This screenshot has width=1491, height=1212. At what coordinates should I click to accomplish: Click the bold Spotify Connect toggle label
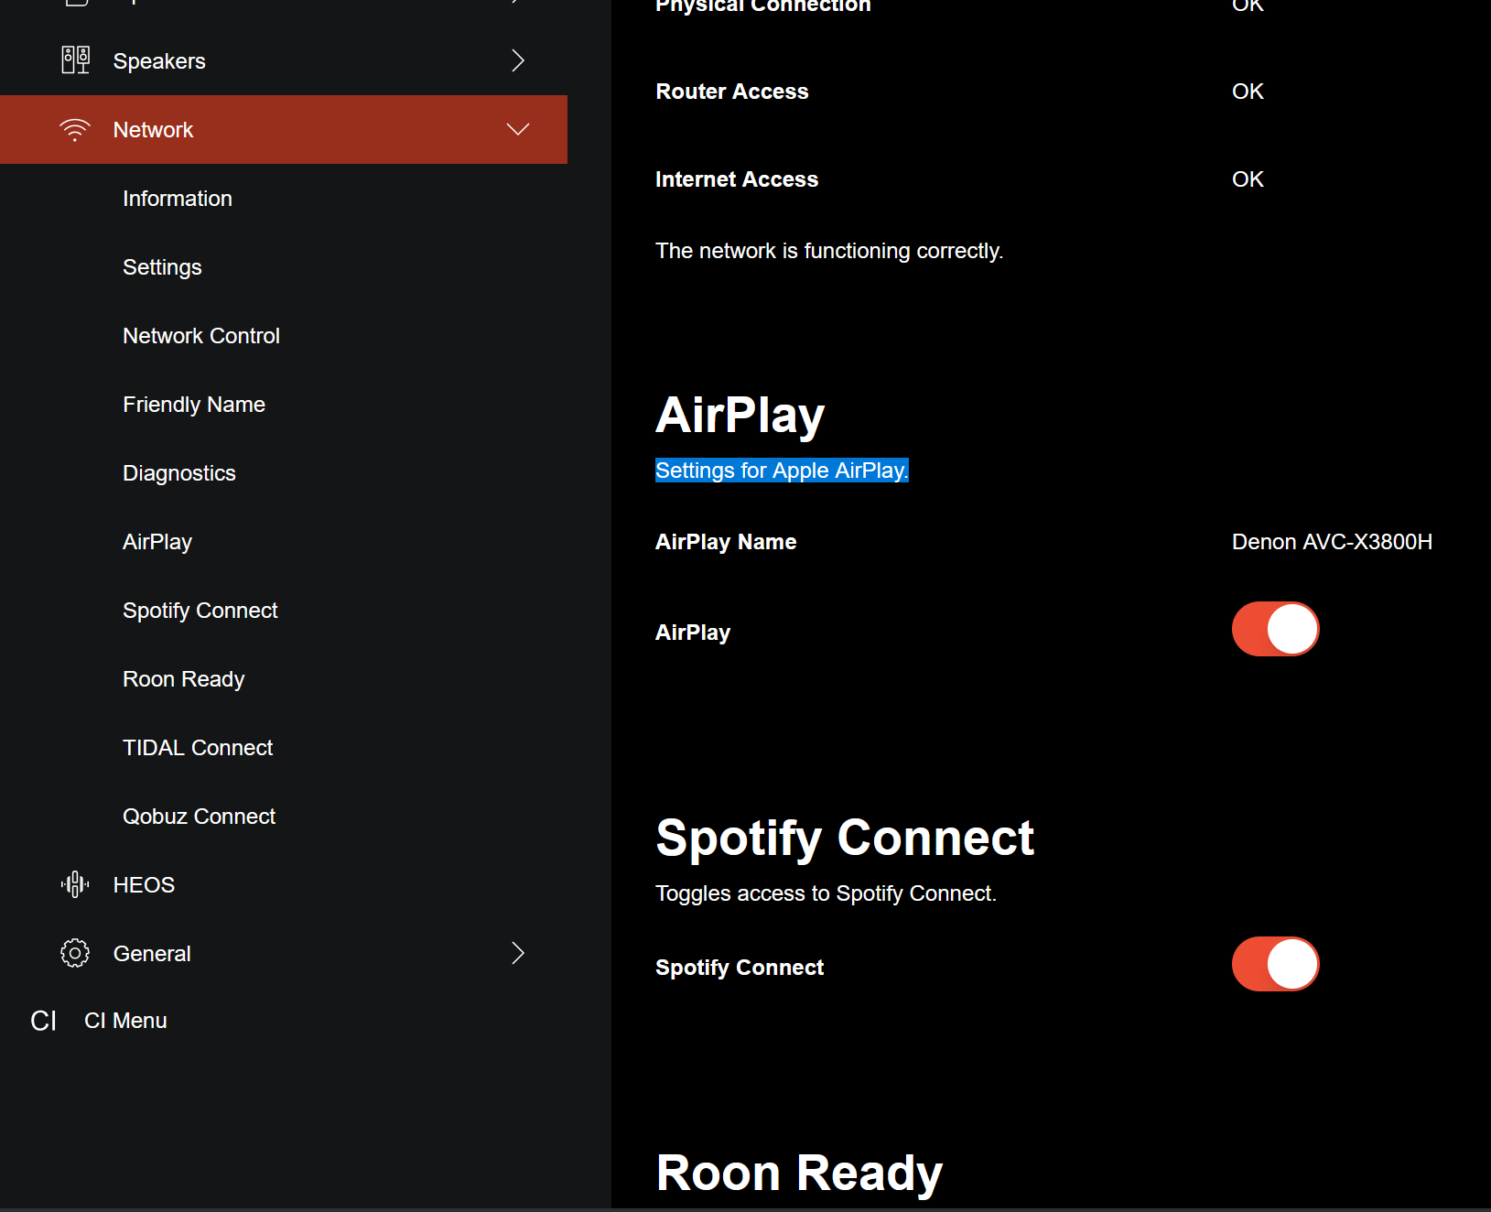(740, 968)
